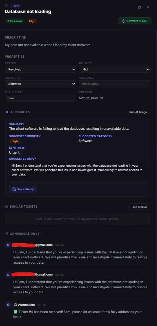Click the Similar Tickets magnifier icon
Screen dimensions: 157x326
pos(7,207)
